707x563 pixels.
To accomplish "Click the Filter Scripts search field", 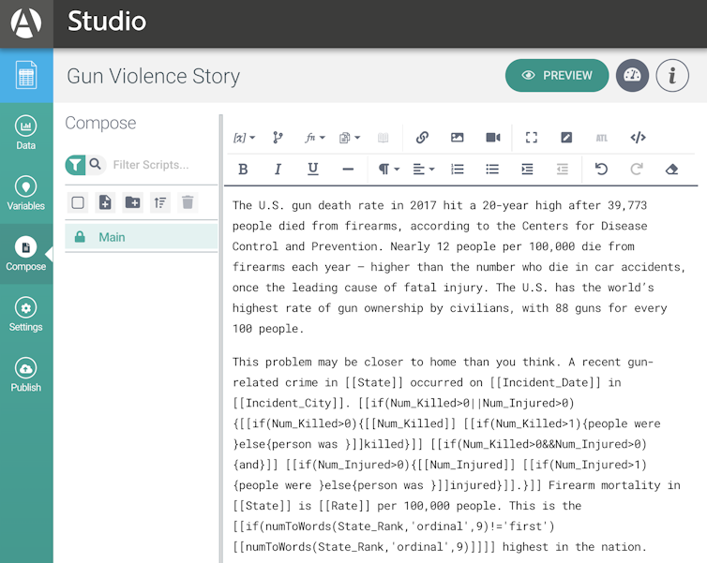I will pos(159,165).
